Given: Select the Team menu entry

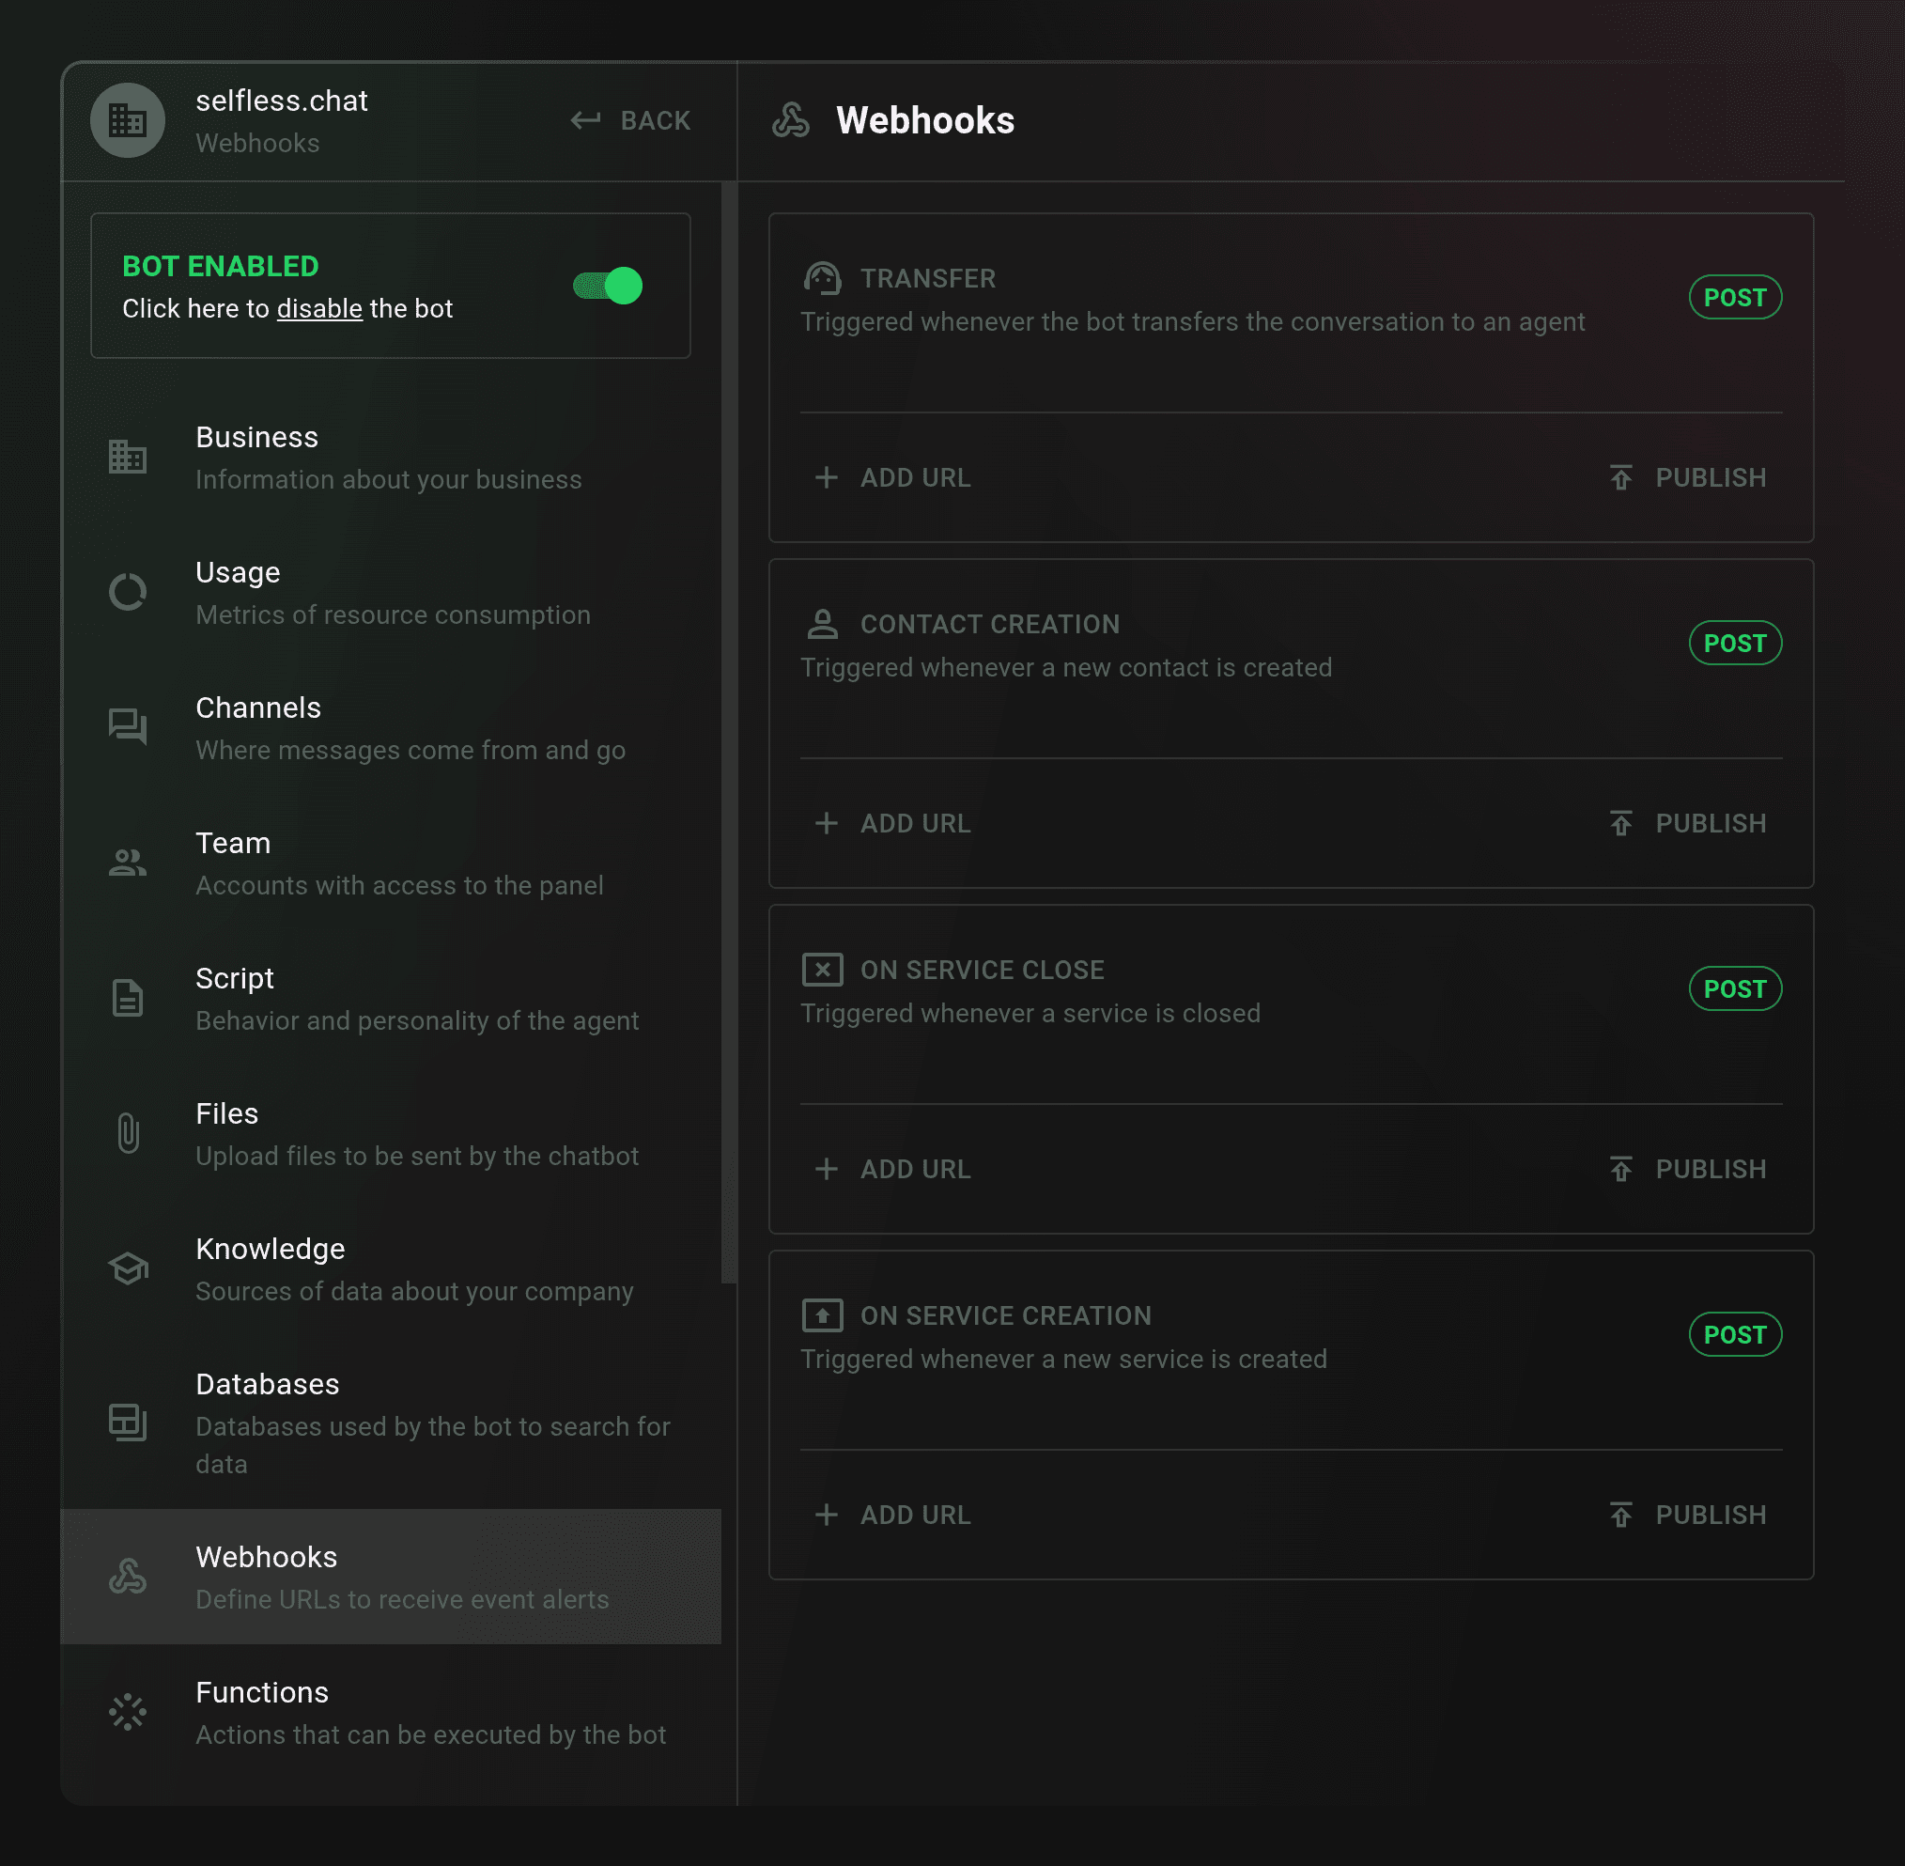Looking at the screenshot, I should pyautogui.click(x=391, y=863).
